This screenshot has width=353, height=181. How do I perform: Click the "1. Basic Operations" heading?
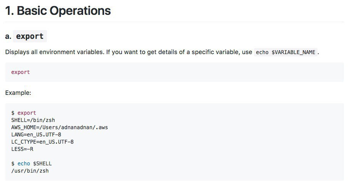tap(58, 11)
